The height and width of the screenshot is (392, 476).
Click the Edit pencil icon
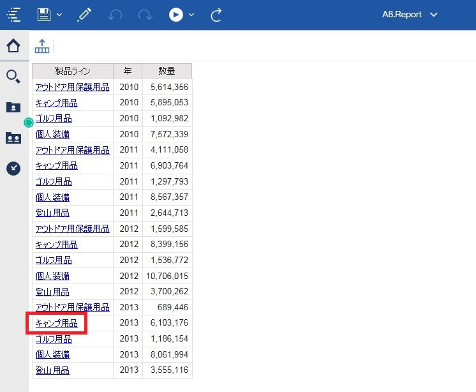pos(84,15)
